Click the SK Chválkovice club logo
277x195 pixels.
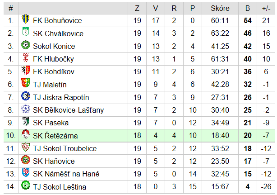pos(26,32)
